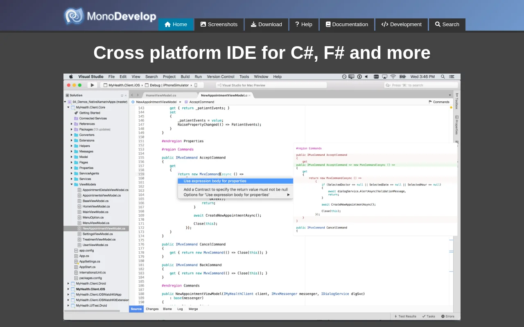
Task: Open Spotlight search magnifier icon
Action: (x=443, y=76)
